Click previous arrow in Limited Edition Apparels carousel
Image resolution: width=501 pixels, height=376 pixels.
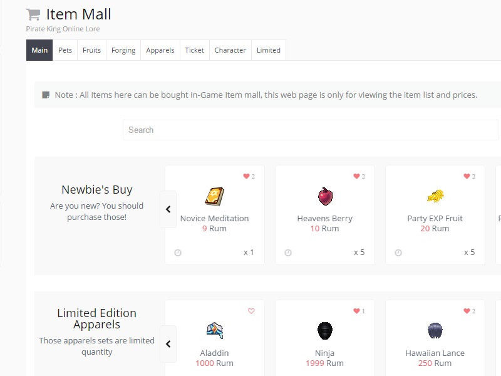tap(168, 344)
